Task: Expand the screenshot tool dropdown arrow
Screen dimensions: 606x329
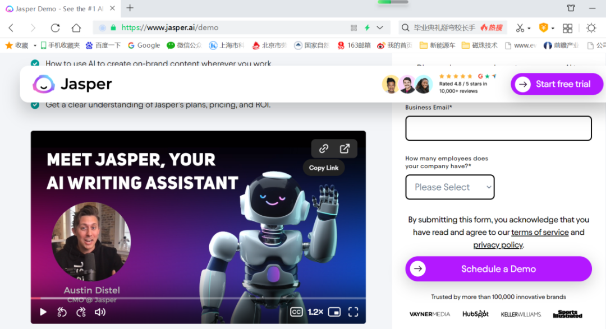Action: click(x=529, y=28)
